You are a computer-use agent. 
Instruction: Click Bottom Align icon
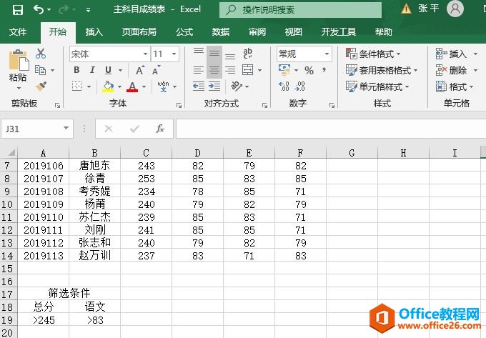click(x=230, y=55)
